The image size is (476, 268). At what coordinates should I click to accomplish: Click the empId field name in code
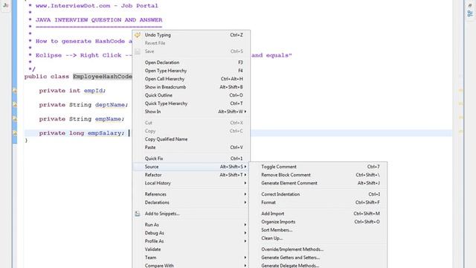pyautogui.click(x=93, y=91)
